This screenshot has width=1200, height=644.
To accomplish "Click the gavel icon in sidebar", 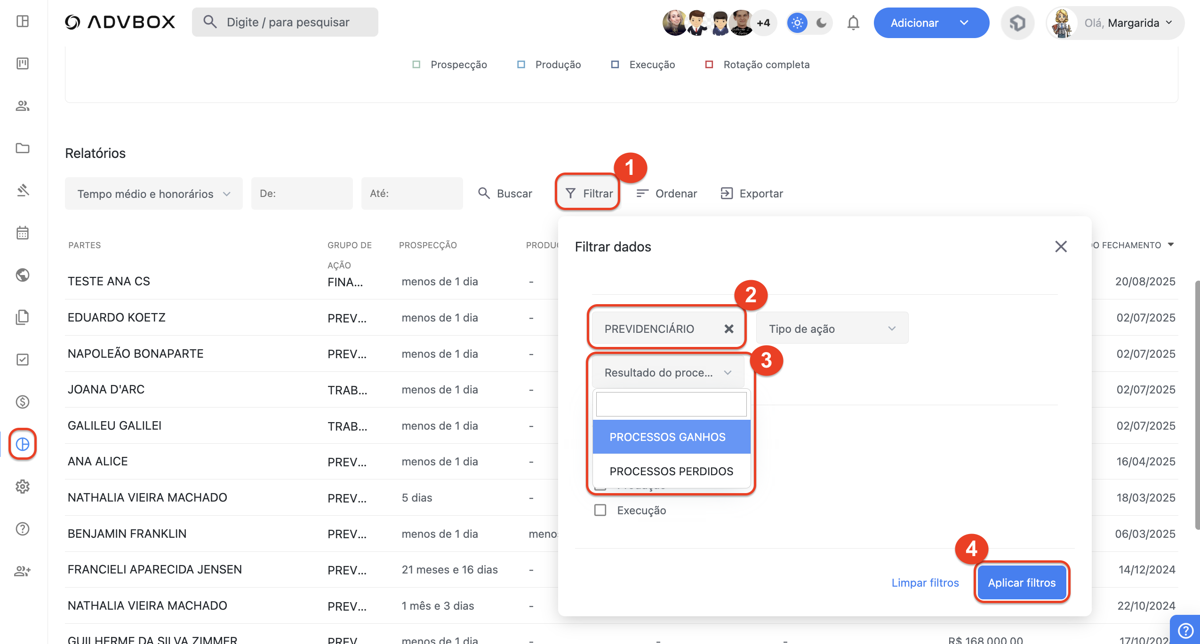I will [x=23, y=190].
